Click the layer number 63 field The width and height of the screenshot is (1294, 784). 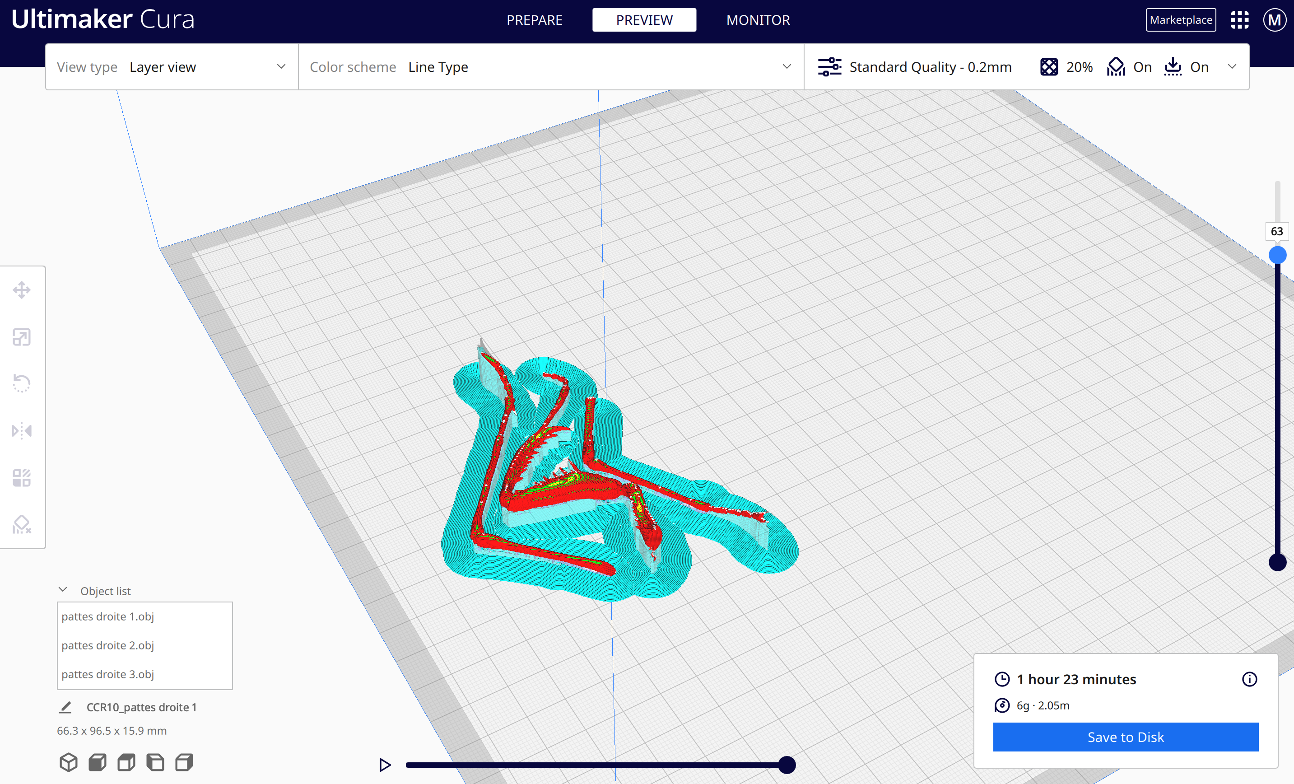click(1277, 231)
